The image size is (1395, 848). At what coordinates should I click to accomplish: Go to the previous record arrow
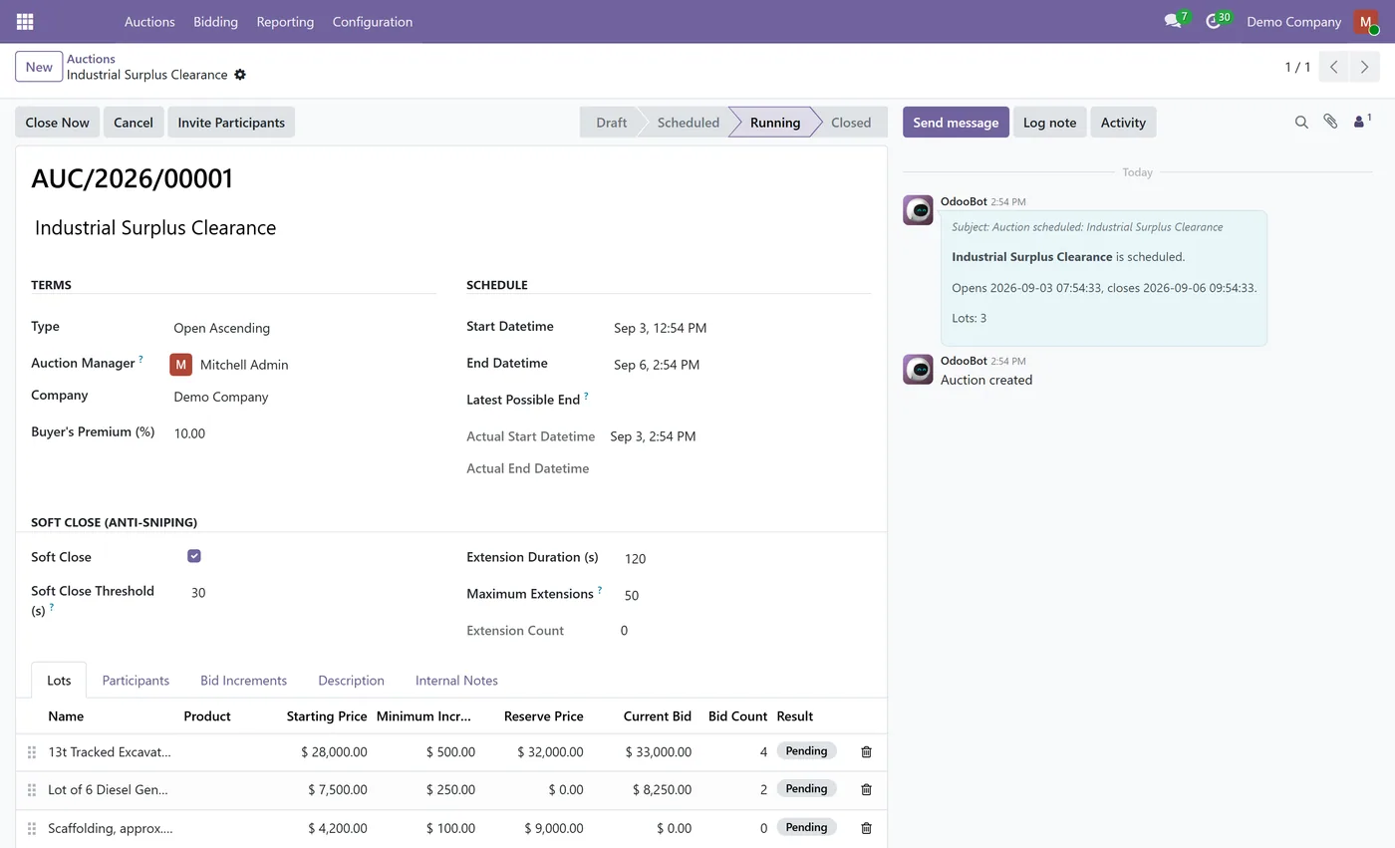[x=1334, y=67]
